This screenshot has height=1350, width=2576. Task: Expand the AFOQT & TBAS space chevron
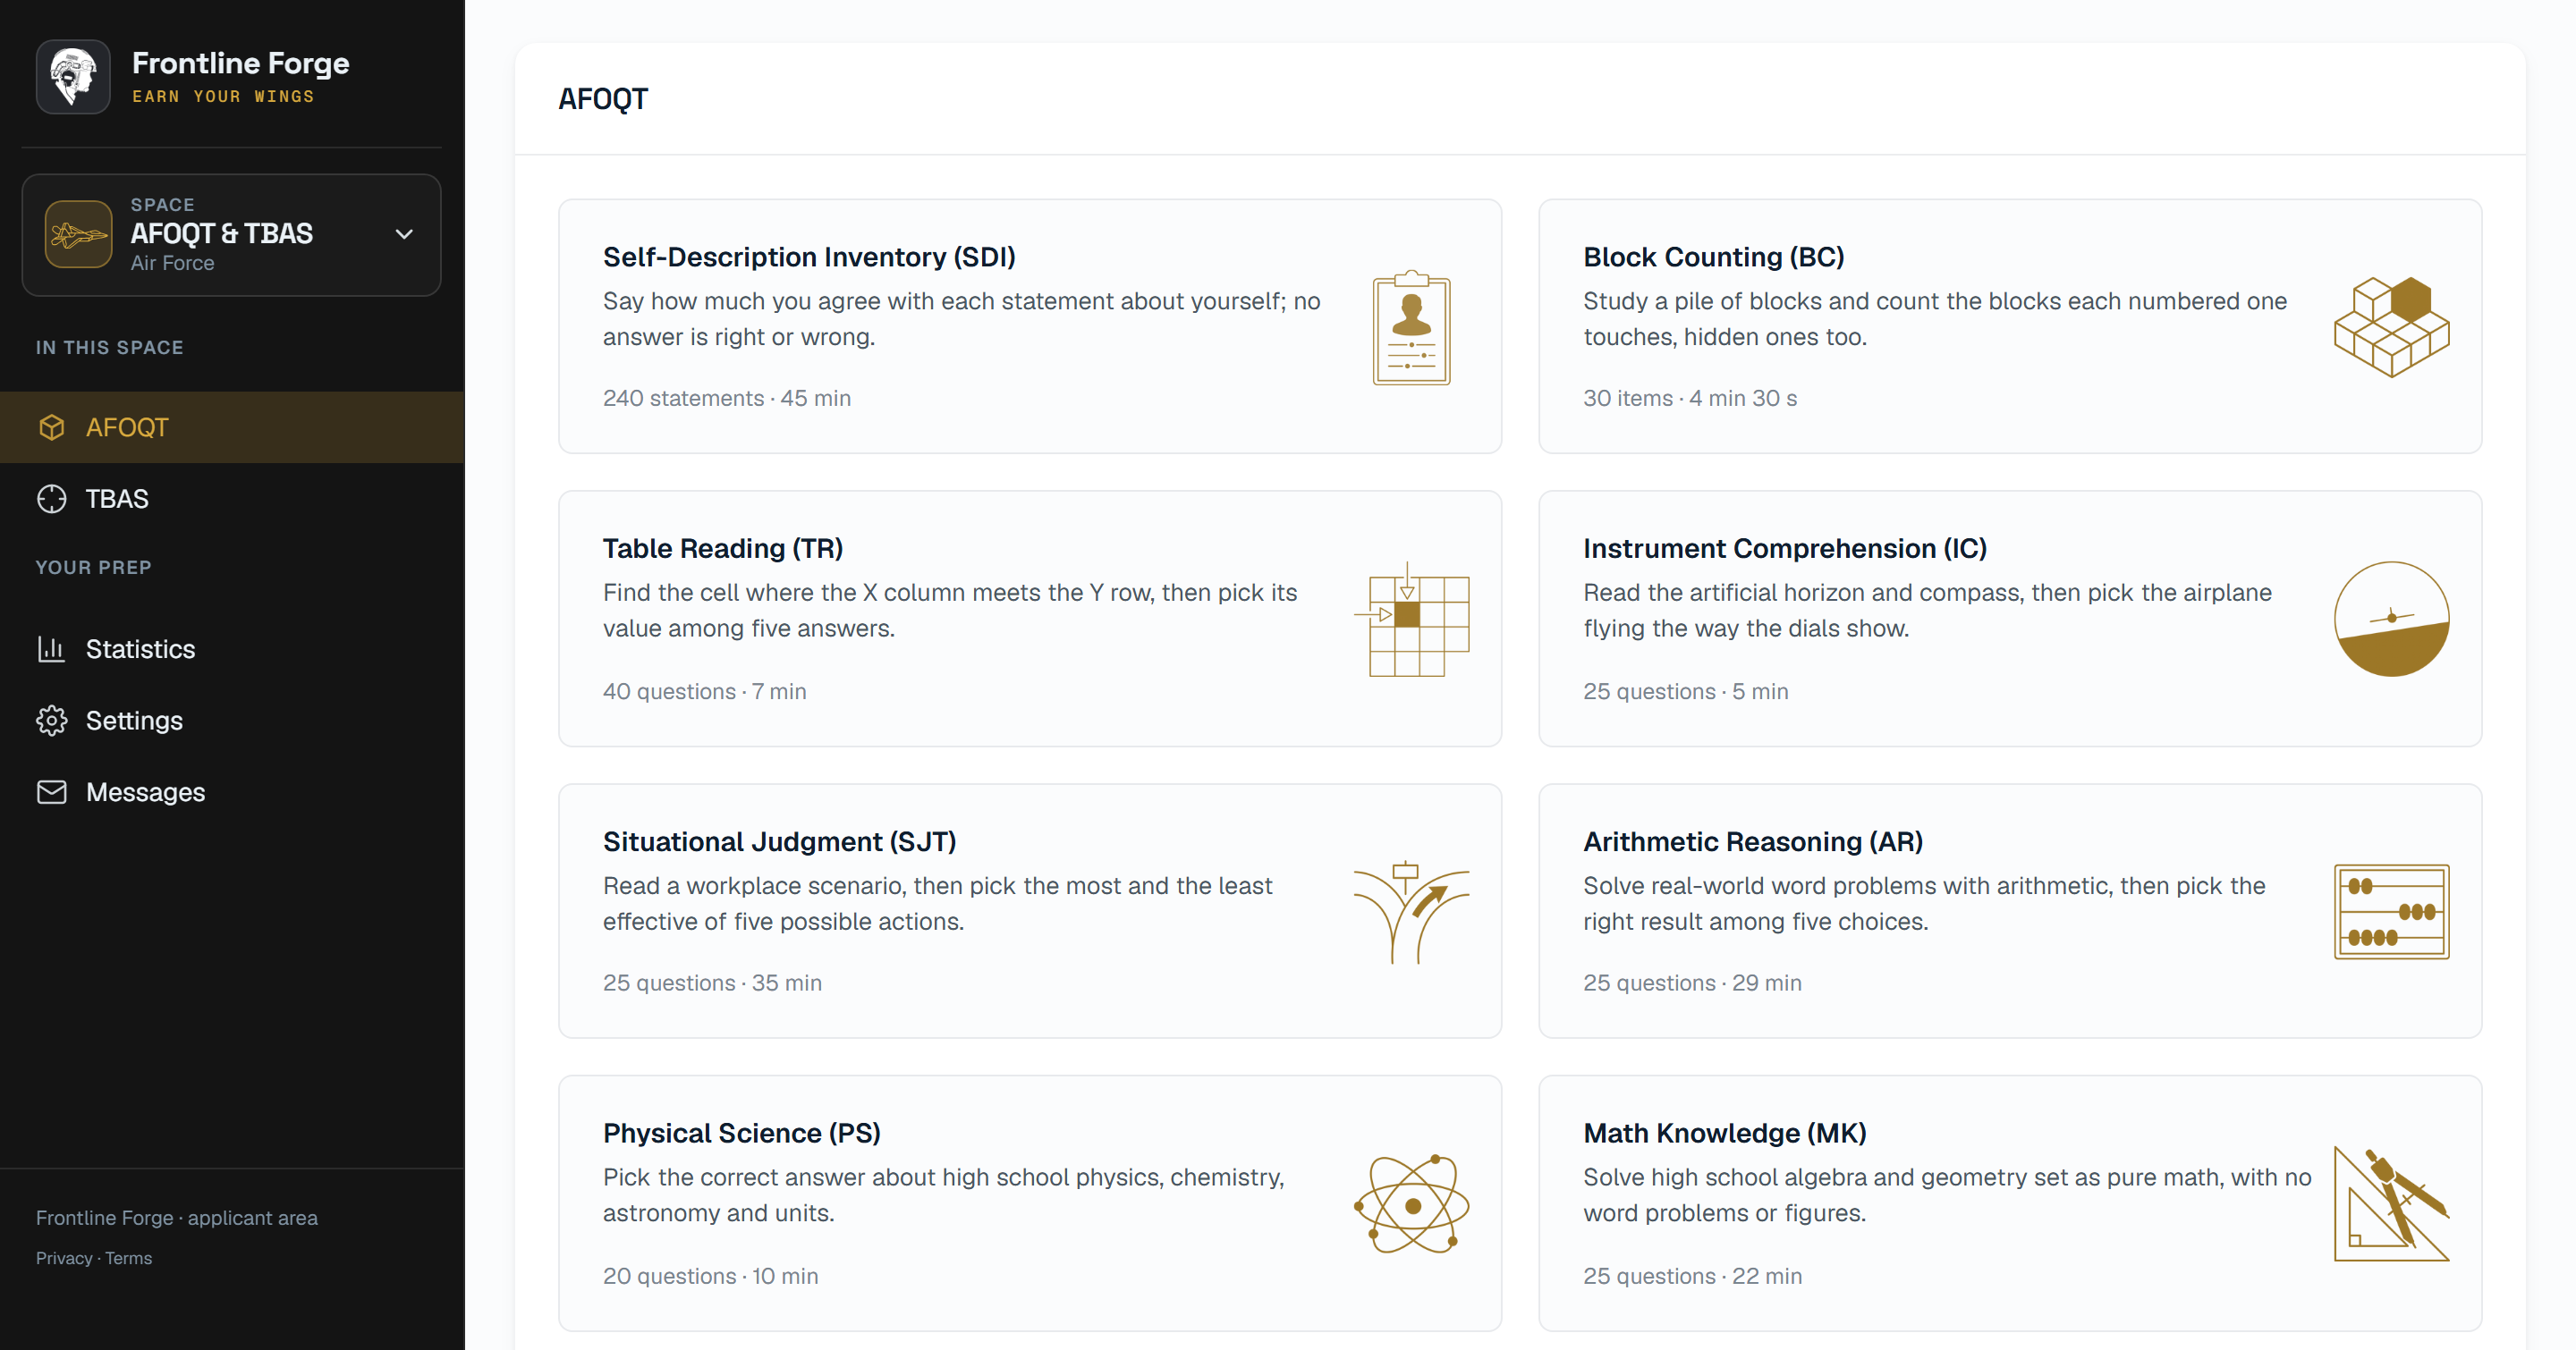[x=404, y=235]
